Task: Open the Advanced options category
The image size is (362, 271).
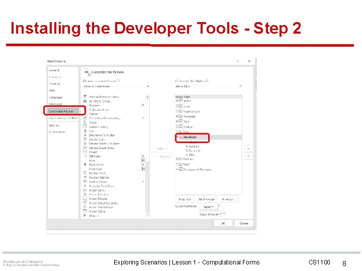Action: [x=55, y=104]
